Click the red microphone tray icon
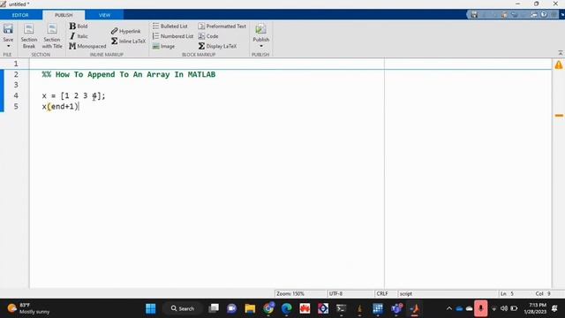 [480, 308]
